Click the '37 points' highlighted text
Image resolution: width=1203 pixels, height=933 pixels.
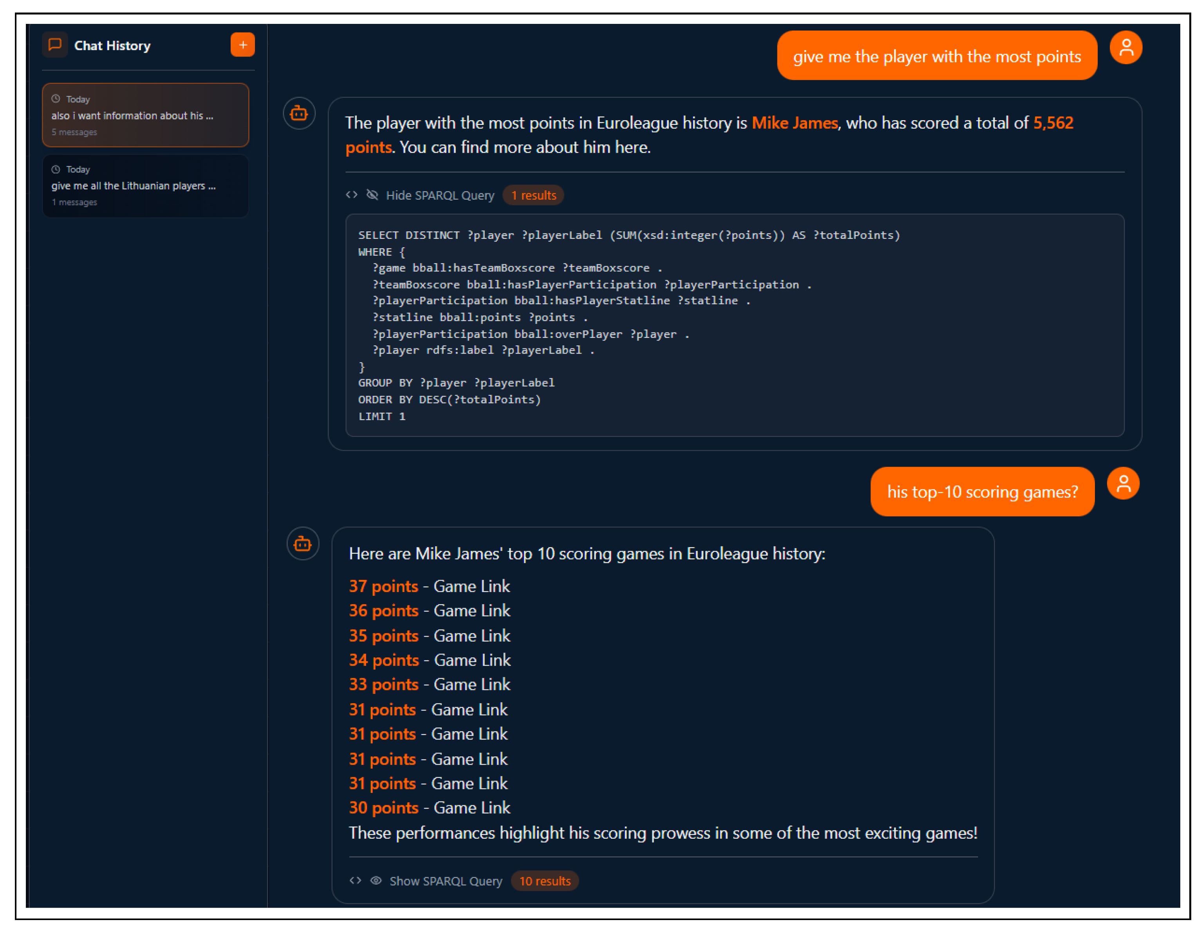tap(383, 587)
